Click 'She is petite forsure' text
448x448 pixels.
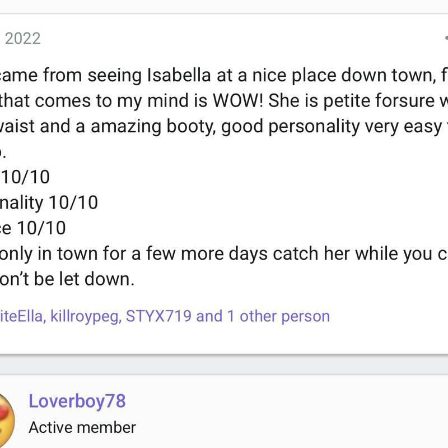point(346,101)
